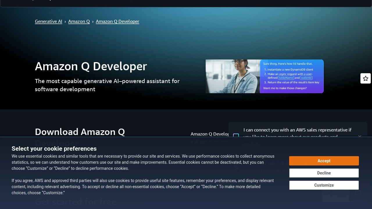Image resolution: width=372 pixels, height=209 pixels.
Task: Click the chevron right after Generative AI
Action: (x=65, y=21)
